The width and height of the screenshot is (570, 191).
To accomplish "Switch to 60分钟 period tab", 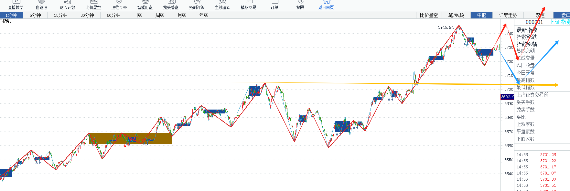I will tap(113, 15).
